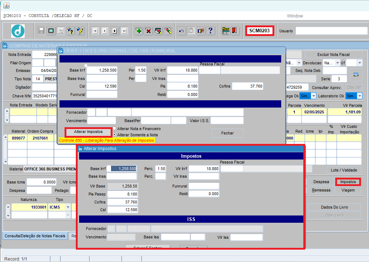Click the Consultar Aprov. button
Screen dimensions: 369x262
pyautogui.click(x=327, y=88)
